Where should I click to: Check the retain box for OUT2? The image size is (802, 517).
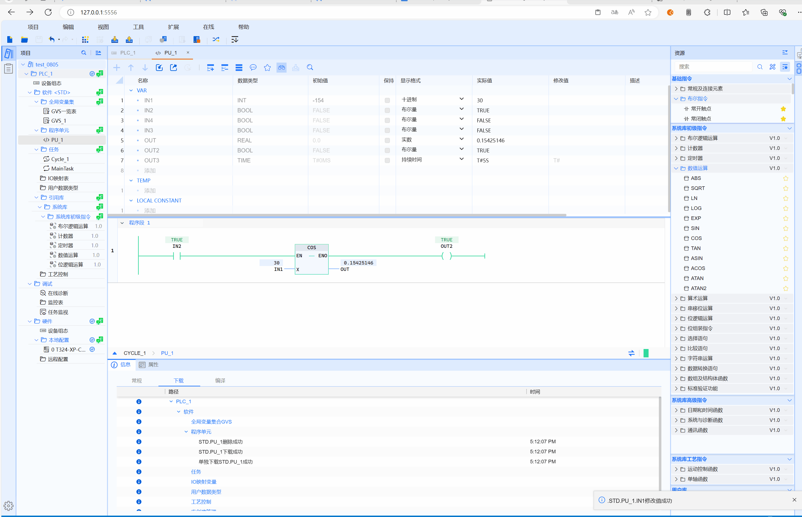coord(387,150)
